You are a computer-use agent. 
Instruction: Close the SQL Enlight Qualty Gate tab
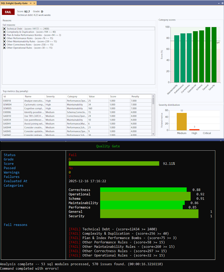[34, 3]
